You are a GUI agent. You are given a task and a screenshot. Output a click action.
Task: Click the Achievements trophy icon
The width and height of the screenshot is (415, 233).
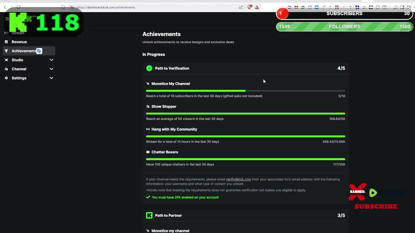[6, 51]
